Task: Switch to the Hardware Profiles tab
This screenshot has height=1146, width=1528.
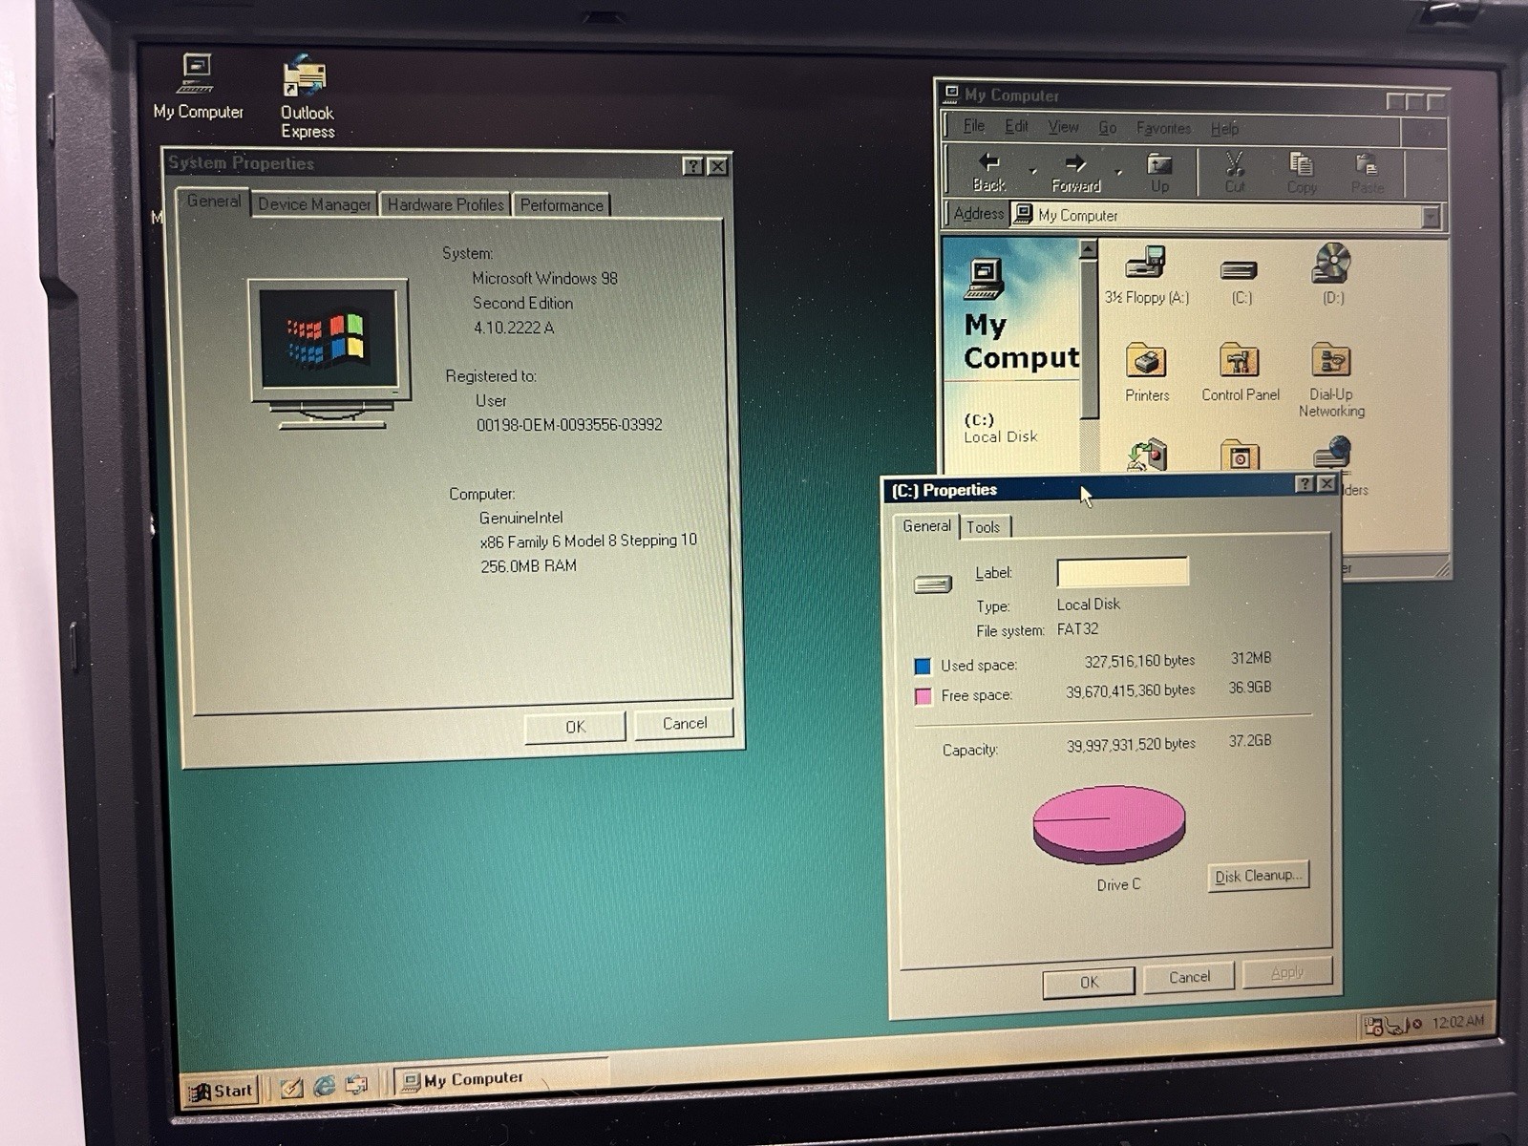Action: click(445, 204)
